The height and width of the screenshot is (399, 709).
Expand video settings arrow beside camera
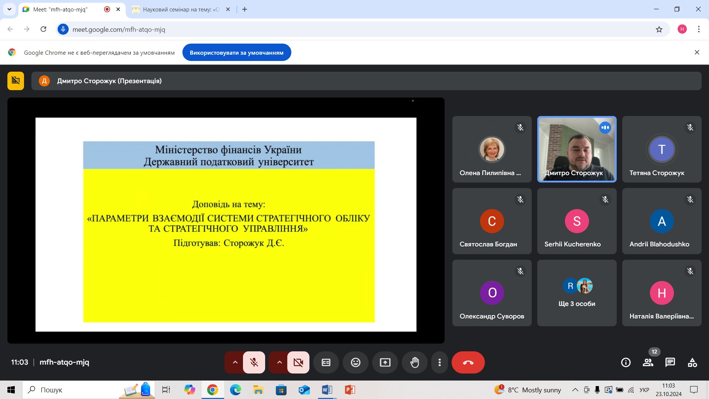[x=279, y=362]
